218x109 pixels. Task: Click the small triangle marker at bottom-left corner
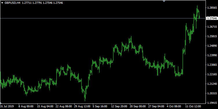tap(1, 103)
